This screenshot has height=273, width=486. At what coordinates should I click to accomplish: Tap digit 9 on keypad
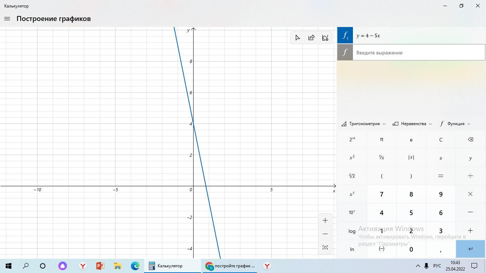[440, 194]
